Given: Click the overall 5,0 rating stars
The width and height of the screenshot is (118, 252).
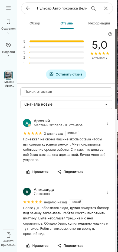Looking at the screenshot, I should coord(100,53).
